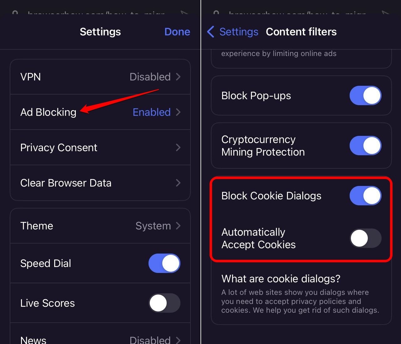Tap the Privacy Consent chevron
The height and width of the screenshot is (344, 401).
(178, 147)
